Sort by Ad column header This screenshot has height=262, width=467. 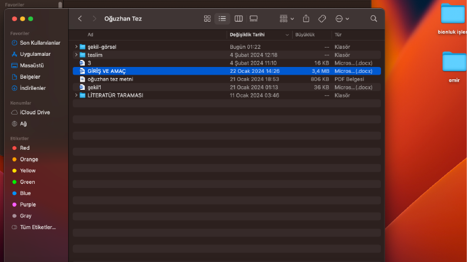90,35
